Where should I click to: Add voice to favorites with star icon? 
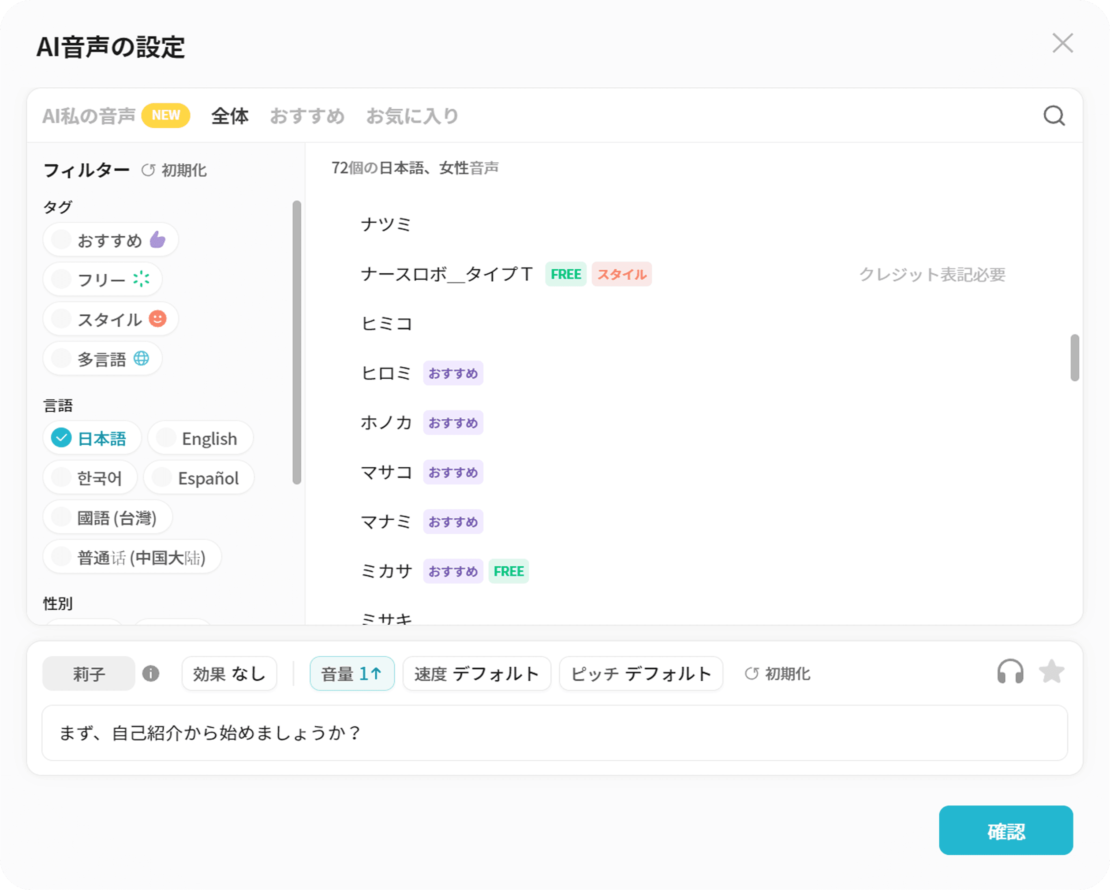pyautogui.click(x=1051, y=672)
